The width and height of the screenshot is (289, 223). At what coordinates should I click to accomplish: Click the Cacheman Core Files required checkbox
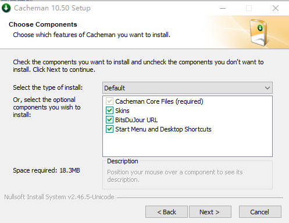coord(109,101)
